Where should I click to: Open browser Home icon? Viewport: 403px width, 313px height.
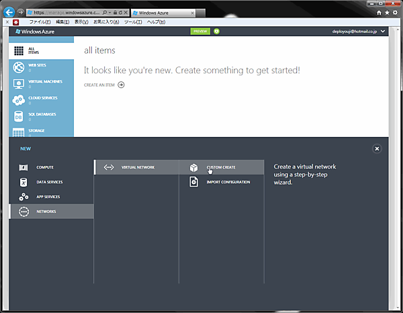(x=379, y=13)
